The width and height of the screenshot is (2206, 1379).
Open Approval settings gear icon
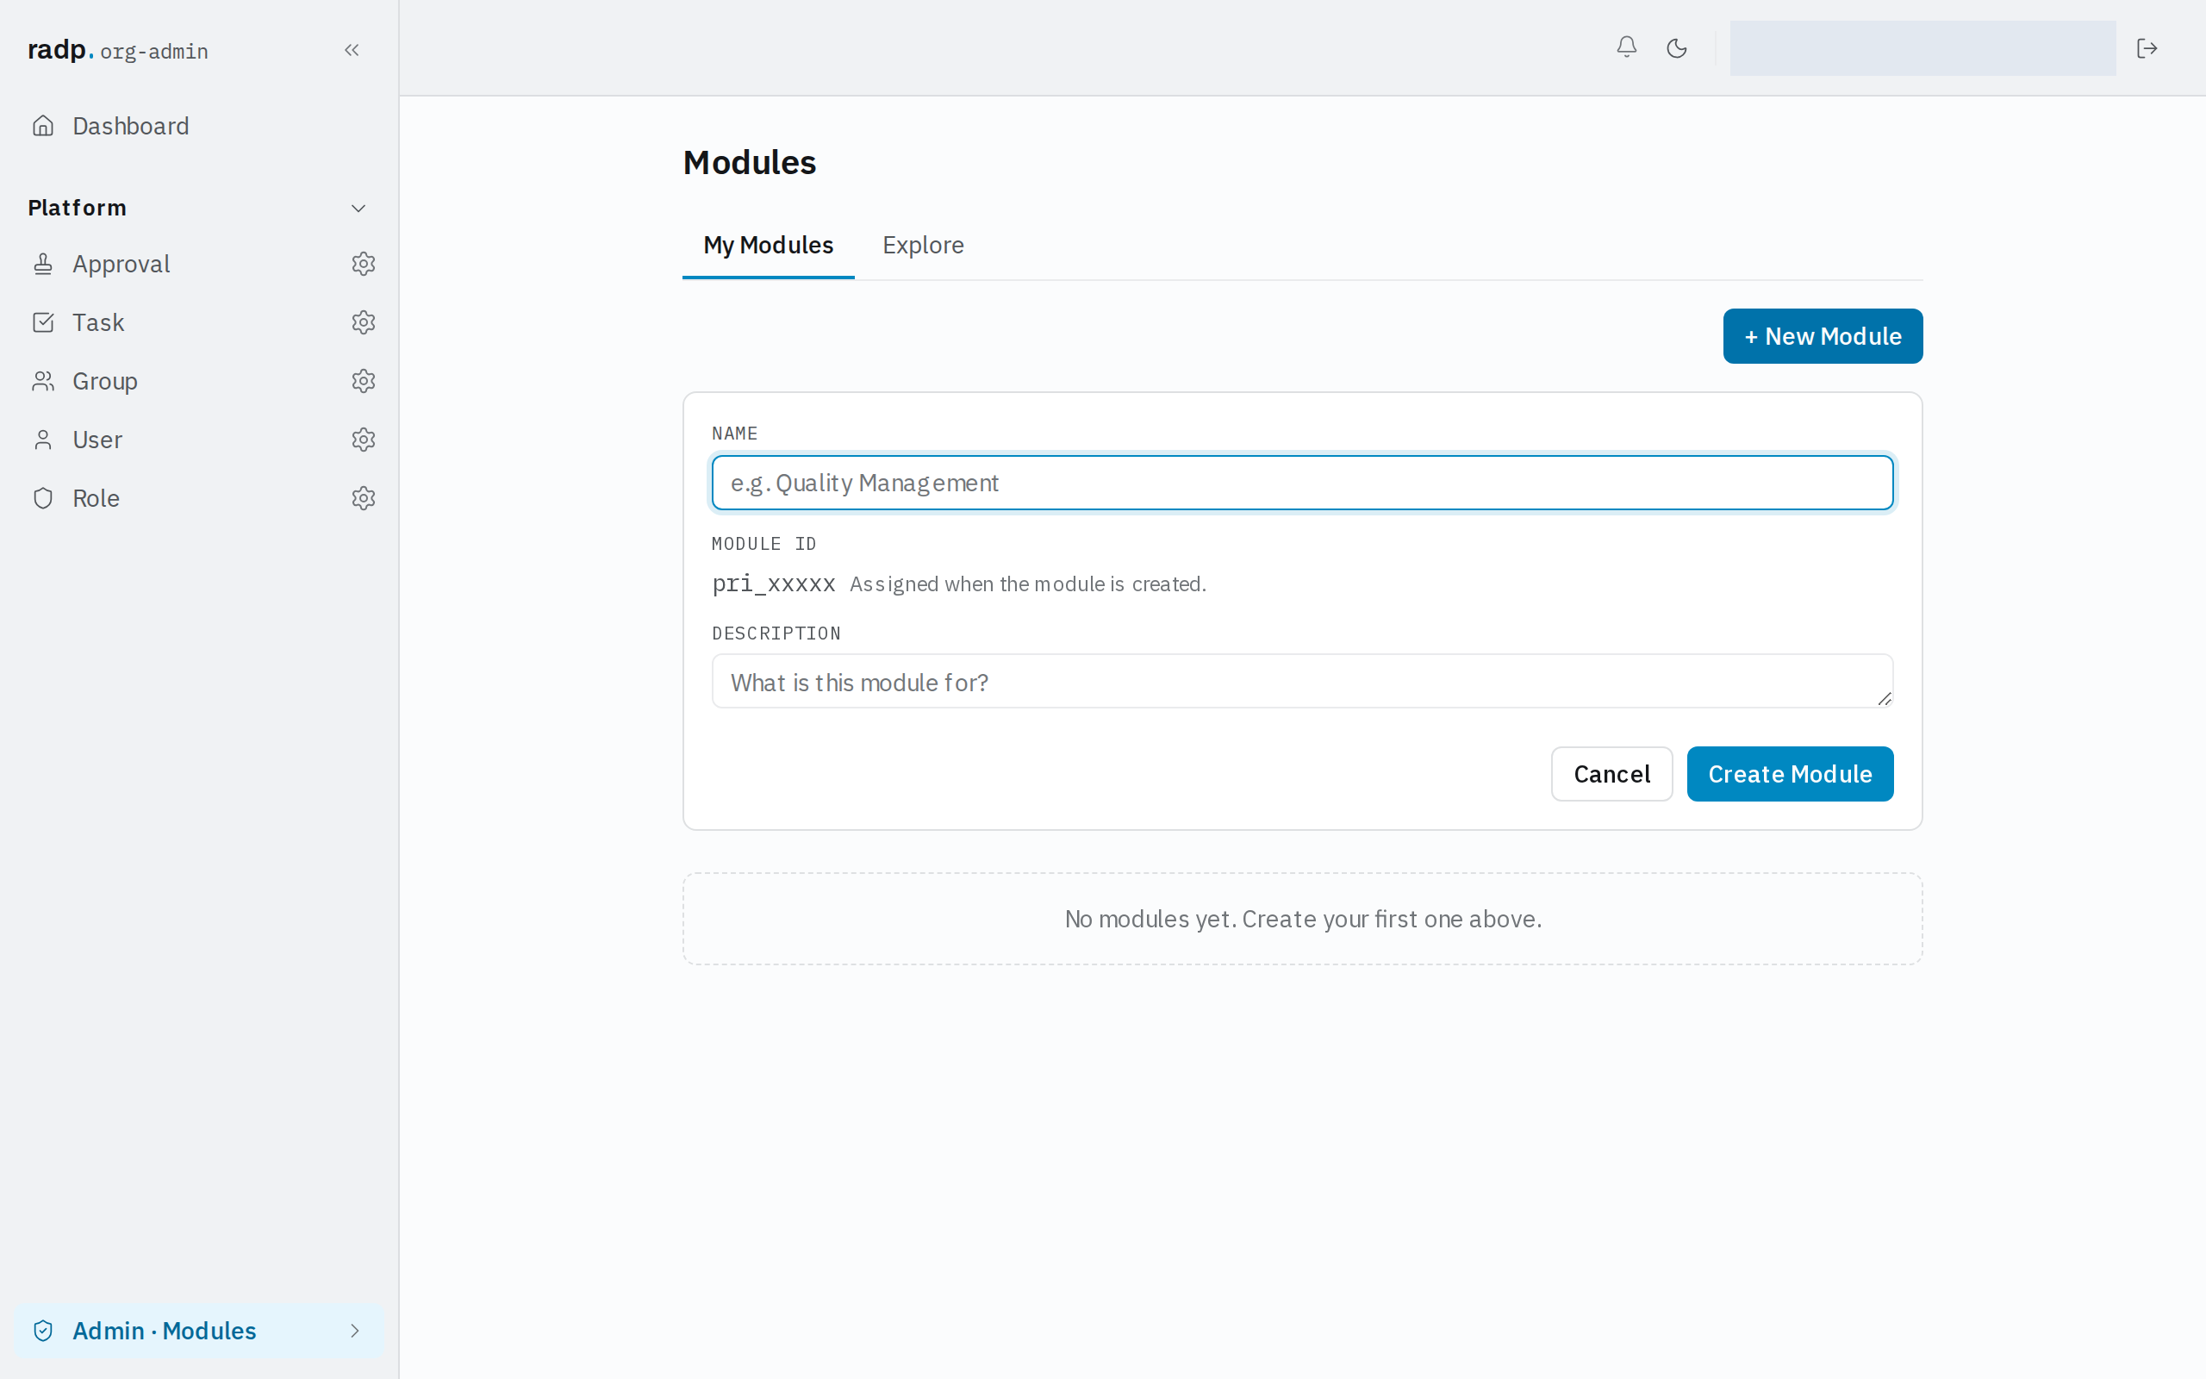(364, 264)
